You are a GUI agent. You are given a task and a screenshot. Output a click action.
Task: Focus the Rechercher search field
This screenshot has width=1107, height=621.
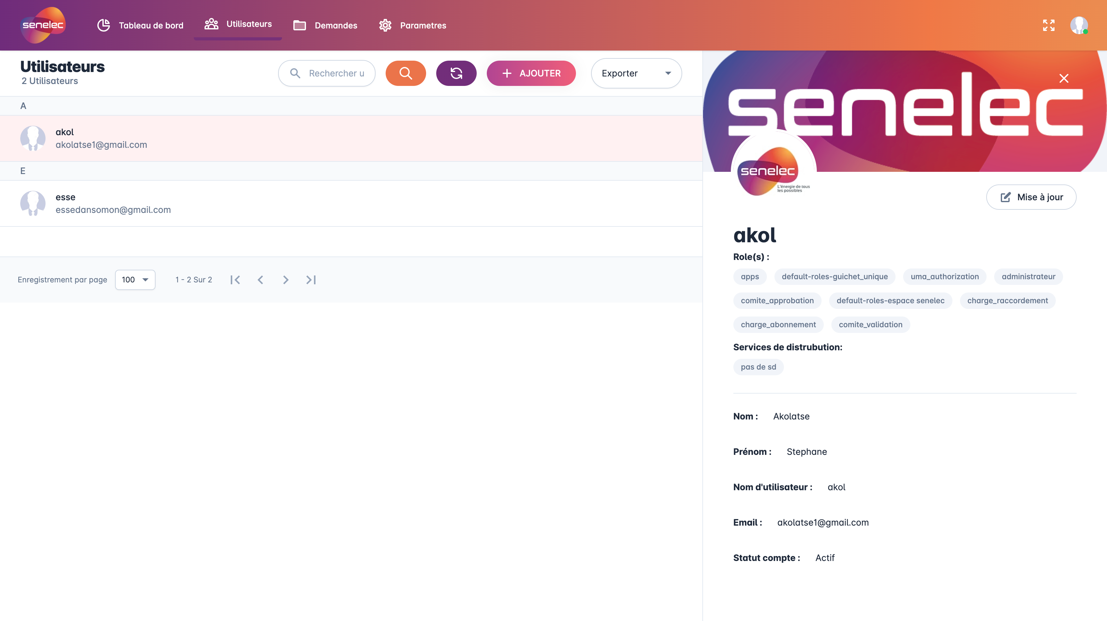[327, 73]
